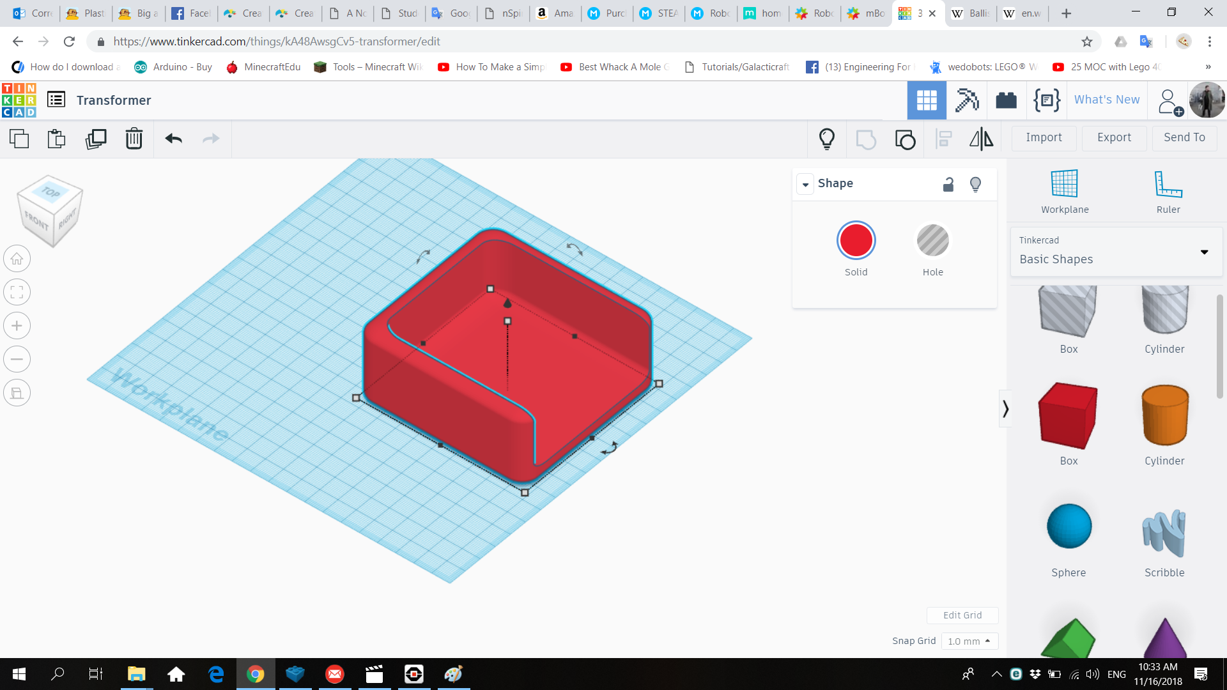1227x690 pixels.
Task: Pick the red Box shape thumbnail
Action: coord(1068,416)
